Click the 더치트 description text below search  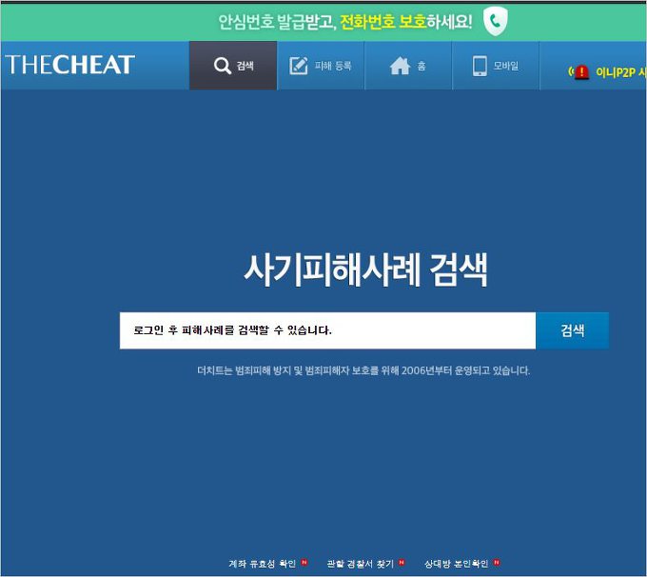pos(363,370)
